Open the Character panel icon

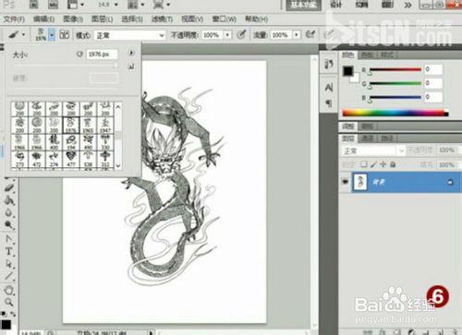click(329, 88)
